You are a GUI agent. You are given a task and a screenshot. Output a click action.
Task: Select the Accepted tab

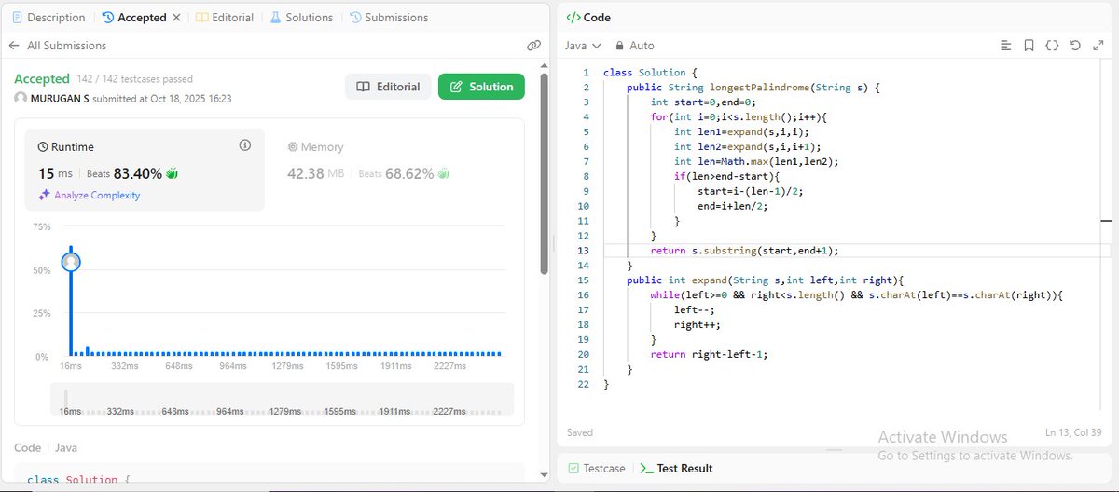pyautogui.click(x=133, y=17)
